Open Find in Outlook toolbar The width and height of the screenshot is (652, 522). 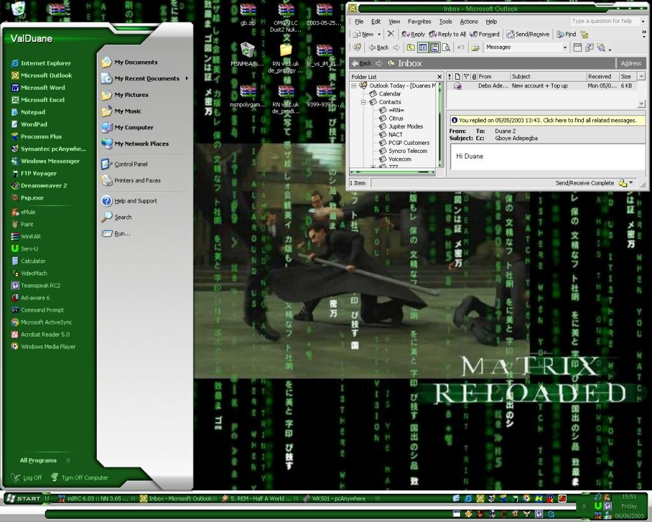(x=566, y=34)
